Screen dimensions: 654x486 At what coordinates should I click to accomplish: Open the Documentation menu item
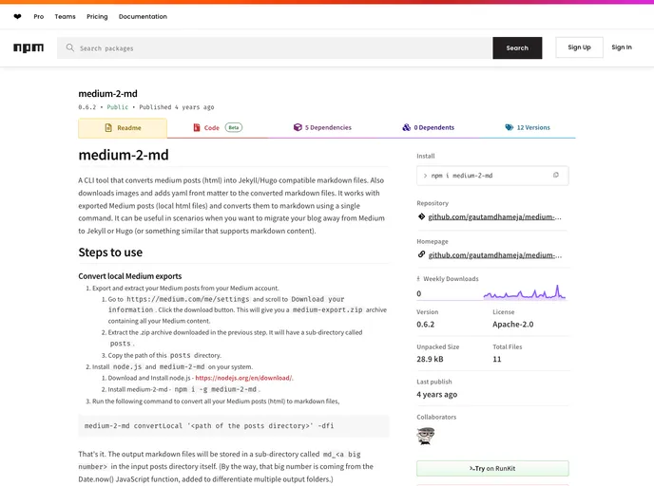coord(143,17)
